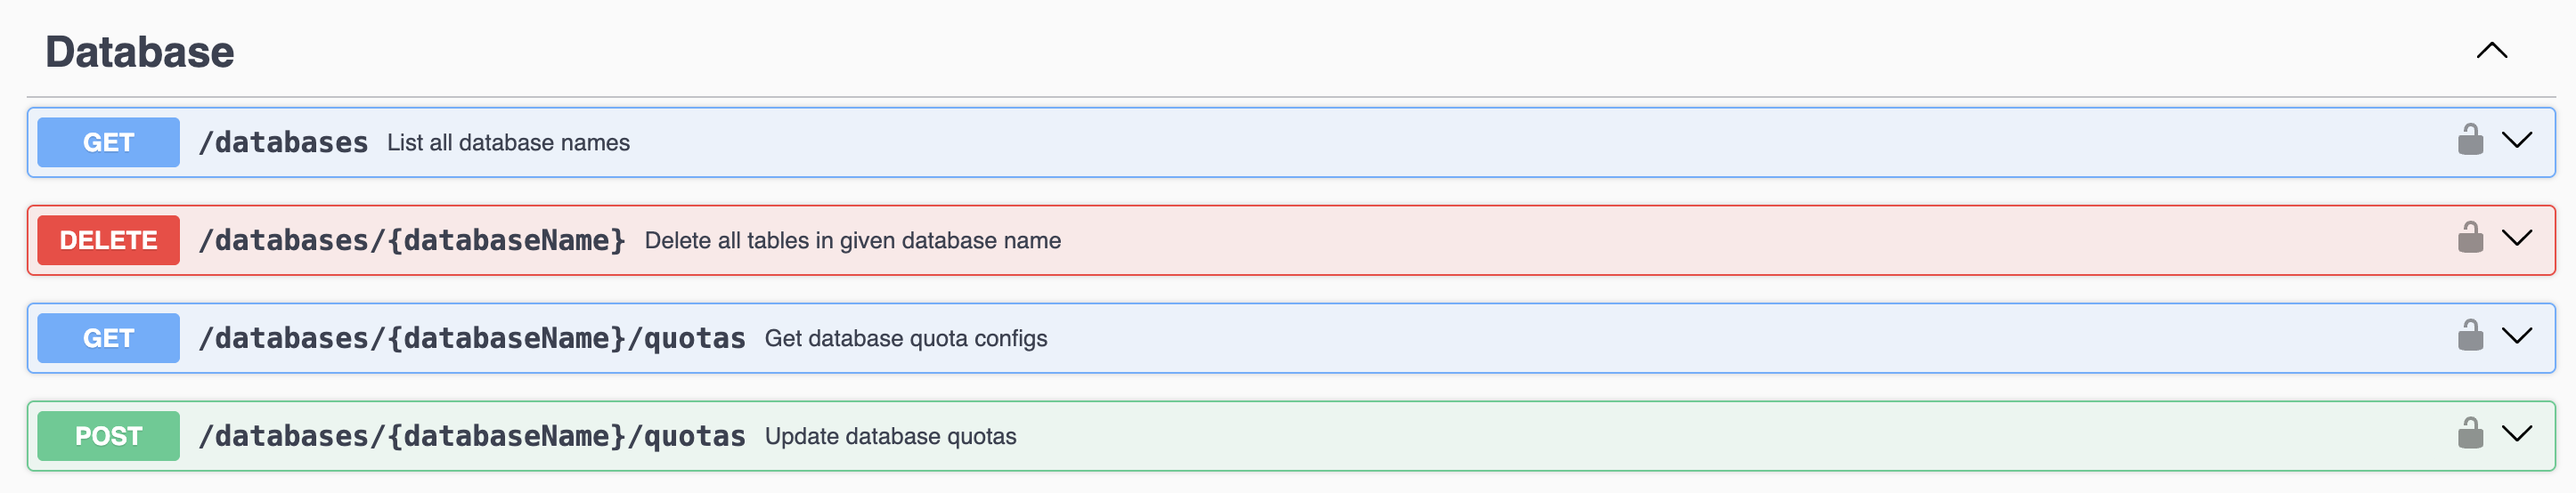
Task: Click the blue GET badge for /databases
Action: 108,142
